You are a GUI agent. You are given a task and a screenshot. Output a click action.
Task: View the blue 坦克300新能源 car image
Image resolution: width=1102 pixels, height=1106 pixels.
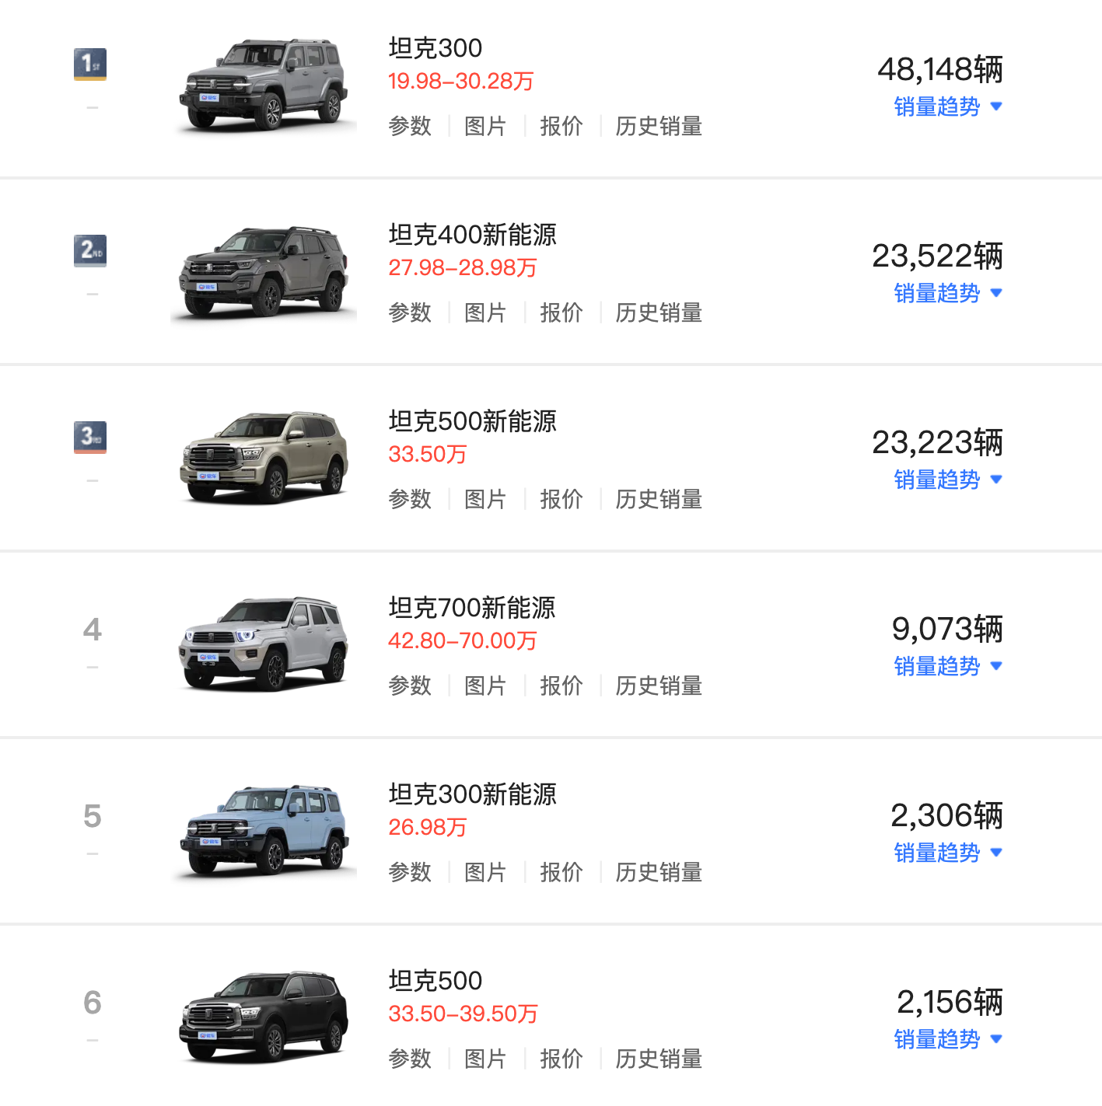pyautogui.click(x=264, y=830)
